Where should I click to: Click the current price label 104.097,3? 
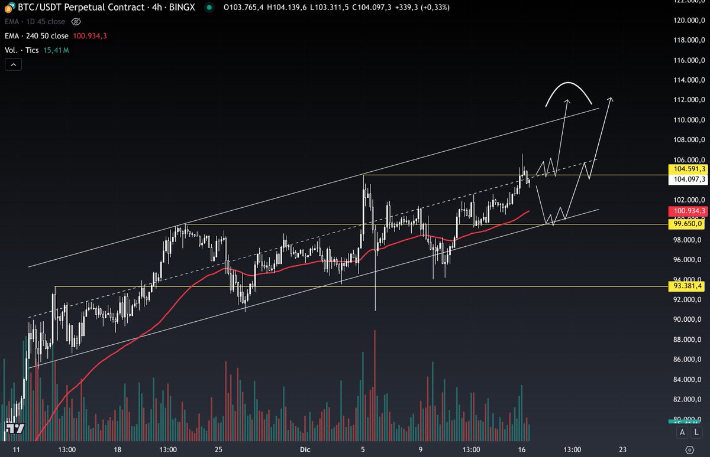click(x=688, y=179)
